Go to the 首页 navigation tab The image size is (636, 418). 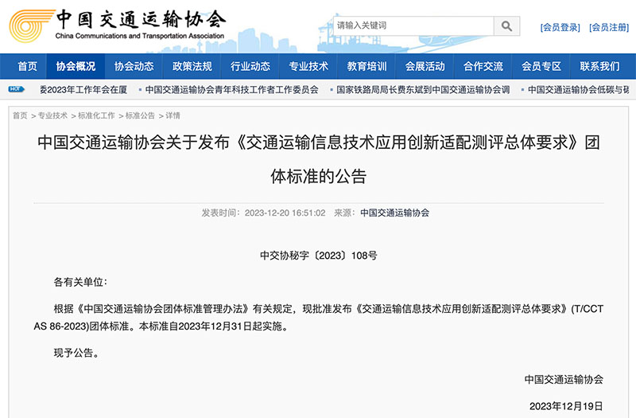point(27,66)
